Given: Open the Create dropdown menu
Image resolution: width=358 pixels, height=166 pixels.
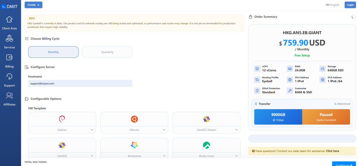Looking at the screenshot, I should tap(34, 5).
